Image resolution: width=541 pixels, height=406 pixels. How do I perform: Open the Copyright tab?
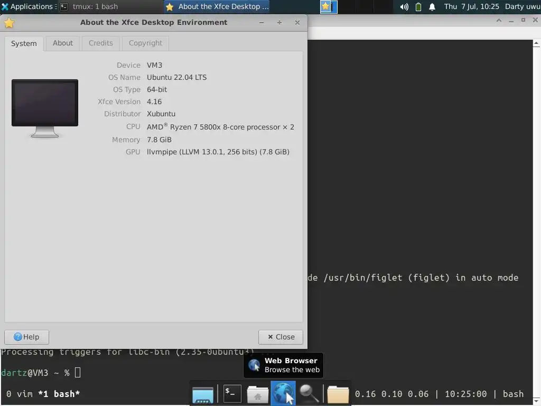[145, 43]
